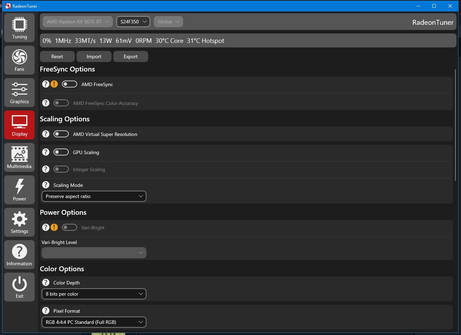Screen dimensions: 461x335
Task: Click the AMD FreeSync orange warning icon
Action: 54,84
